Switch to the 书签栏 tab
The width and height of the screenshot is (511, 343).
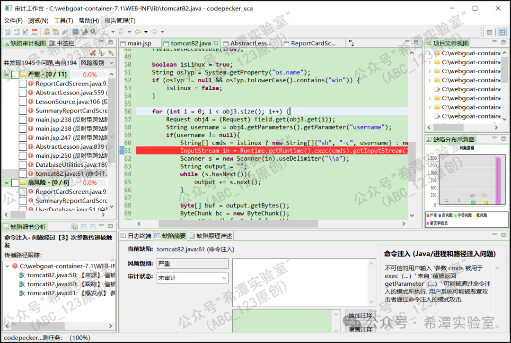click(x=62, y=43)
